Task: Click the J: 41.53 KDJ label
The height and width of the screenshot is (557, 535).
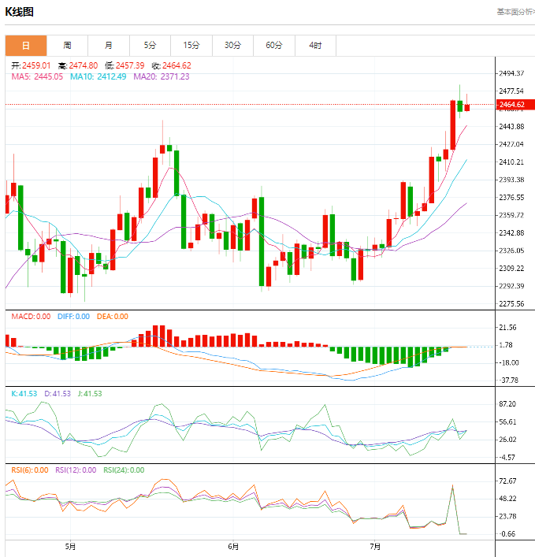Action: click(x=90, y=394)
